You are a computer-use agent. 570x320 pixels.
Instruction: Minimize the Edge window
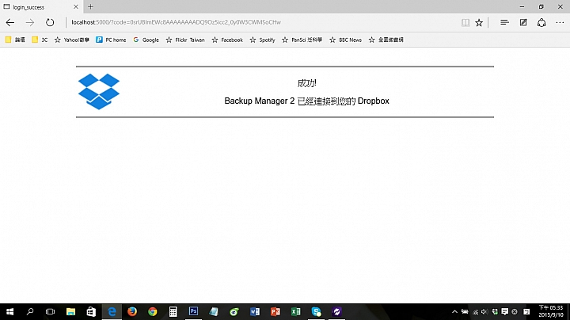[x=522, y=6]
